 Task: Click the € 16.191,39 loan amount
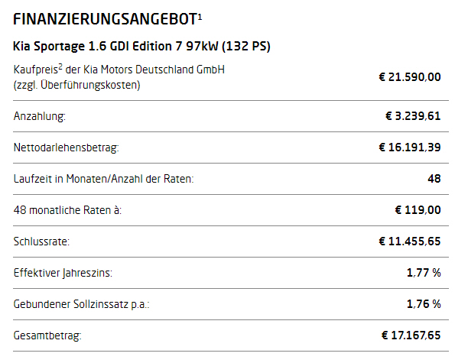(x=410, y=147)
